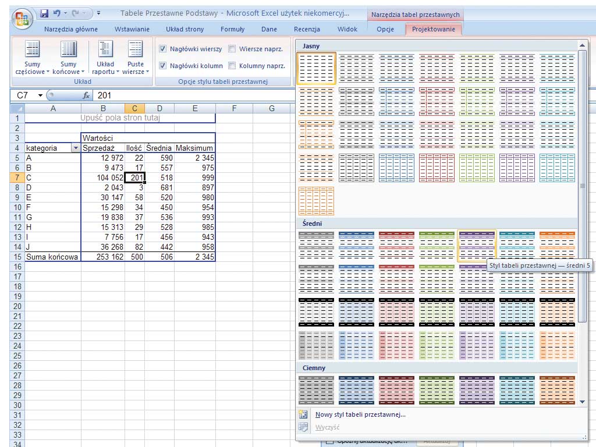
Task: Click the style gallery scroll down arrow
Action: tap(583, 401)
